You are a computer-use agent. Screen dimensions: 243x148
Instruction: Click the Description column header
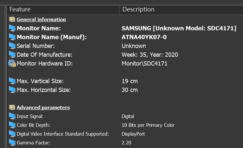(x=181, y=9)
